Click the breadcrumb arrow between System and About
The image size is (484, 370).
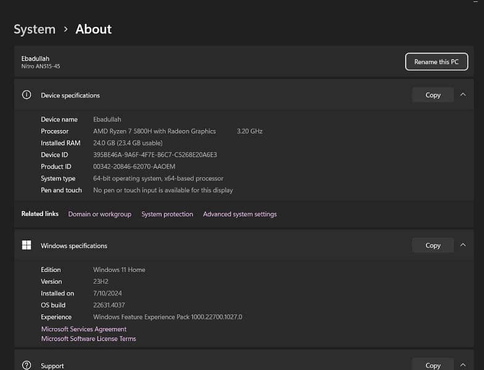click(x=65, y=29)
